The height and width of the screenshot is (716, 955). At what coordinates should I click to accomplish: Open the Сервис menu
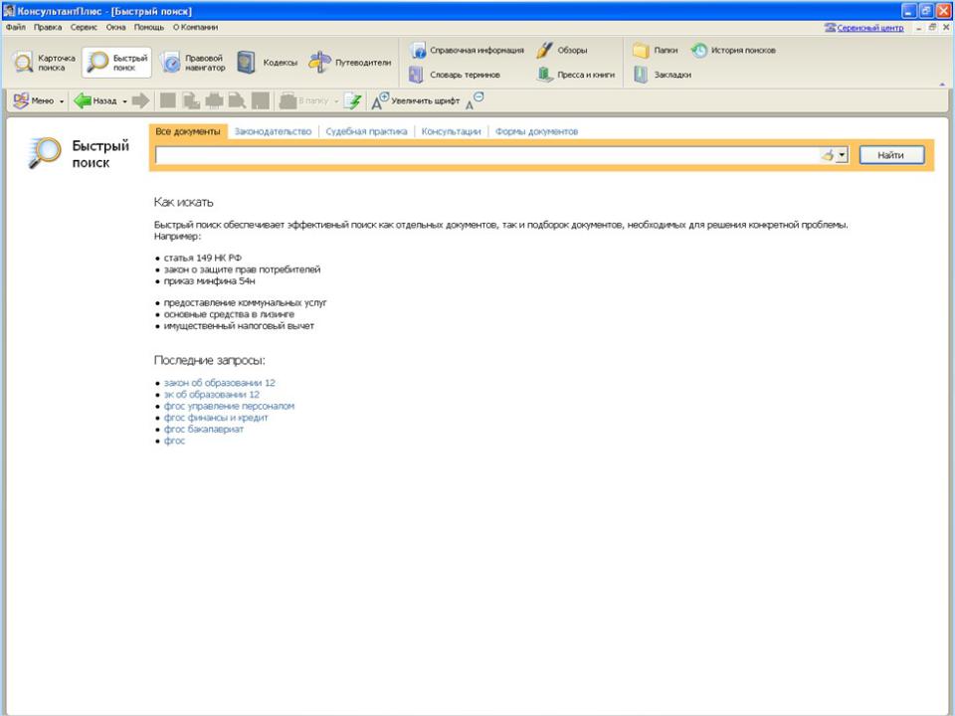click(x=84, y=28)
